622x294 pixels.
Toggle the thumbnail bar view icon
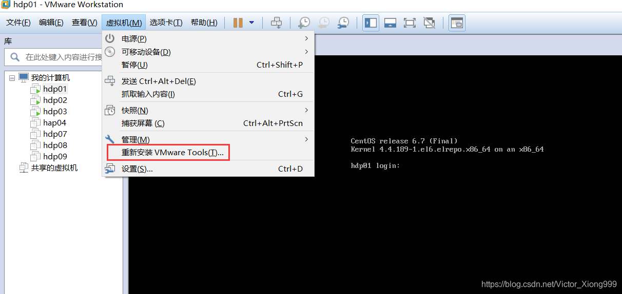pyautogui.click(x=391, y=23)
